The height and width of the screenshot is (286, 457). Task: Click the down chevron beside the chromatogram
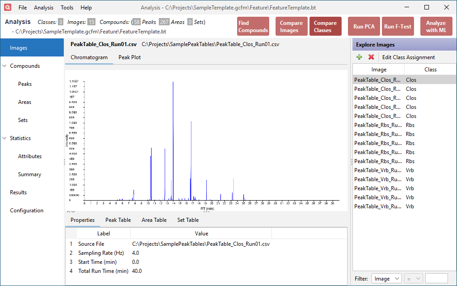72,211
